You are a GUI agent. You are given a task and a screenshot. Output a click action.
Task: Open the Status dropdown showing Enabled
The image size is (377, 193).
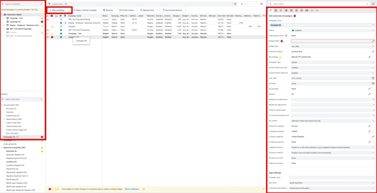[x=332, y=30]
